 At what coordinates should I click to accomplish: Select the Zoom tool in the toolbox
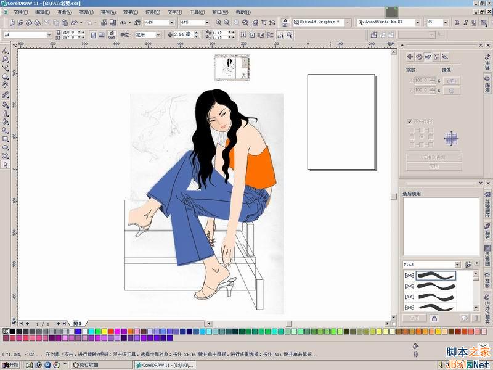click(x=6, y=59)
